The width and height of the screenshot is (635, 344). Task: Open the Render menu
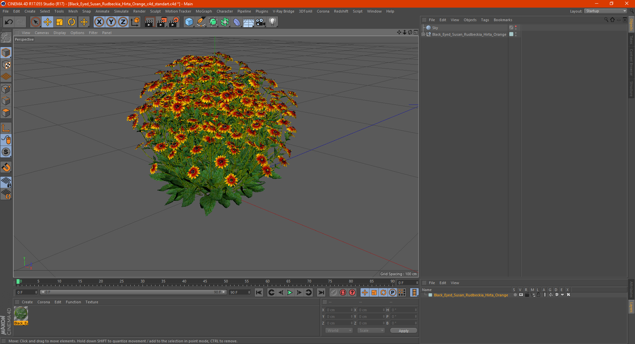pyautogui.click(x=139, y=11)
